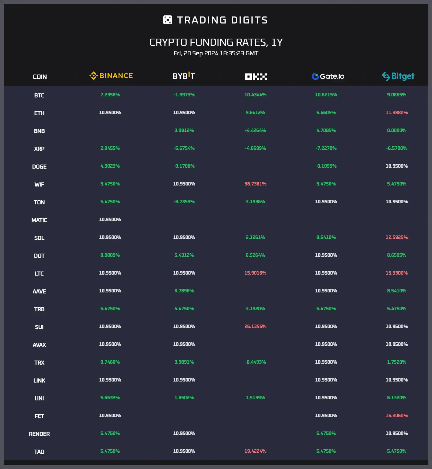Click the Trading Digits logo icon
This screenshot has height=469, width=432.
tap(168, 20)
